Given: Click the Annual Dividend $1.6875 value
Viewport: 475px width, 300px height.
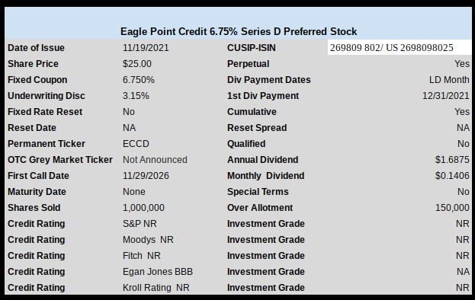Looking at the screenshot, I should coord(452,160).
